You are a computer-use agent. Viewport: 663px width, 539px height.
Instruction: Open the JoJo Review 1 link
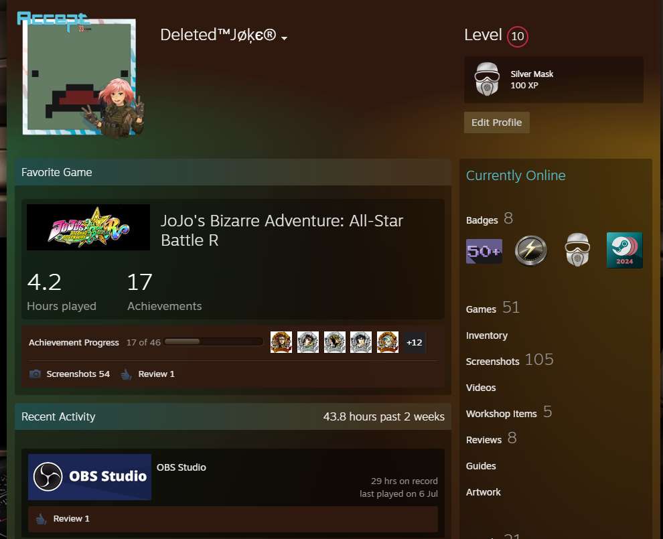coord(157,374)
